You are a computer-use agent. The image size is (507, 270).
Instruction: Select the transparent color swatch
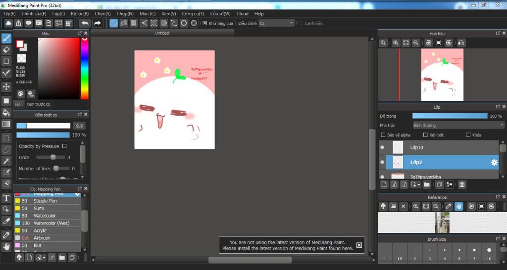[x=21, y=58]
